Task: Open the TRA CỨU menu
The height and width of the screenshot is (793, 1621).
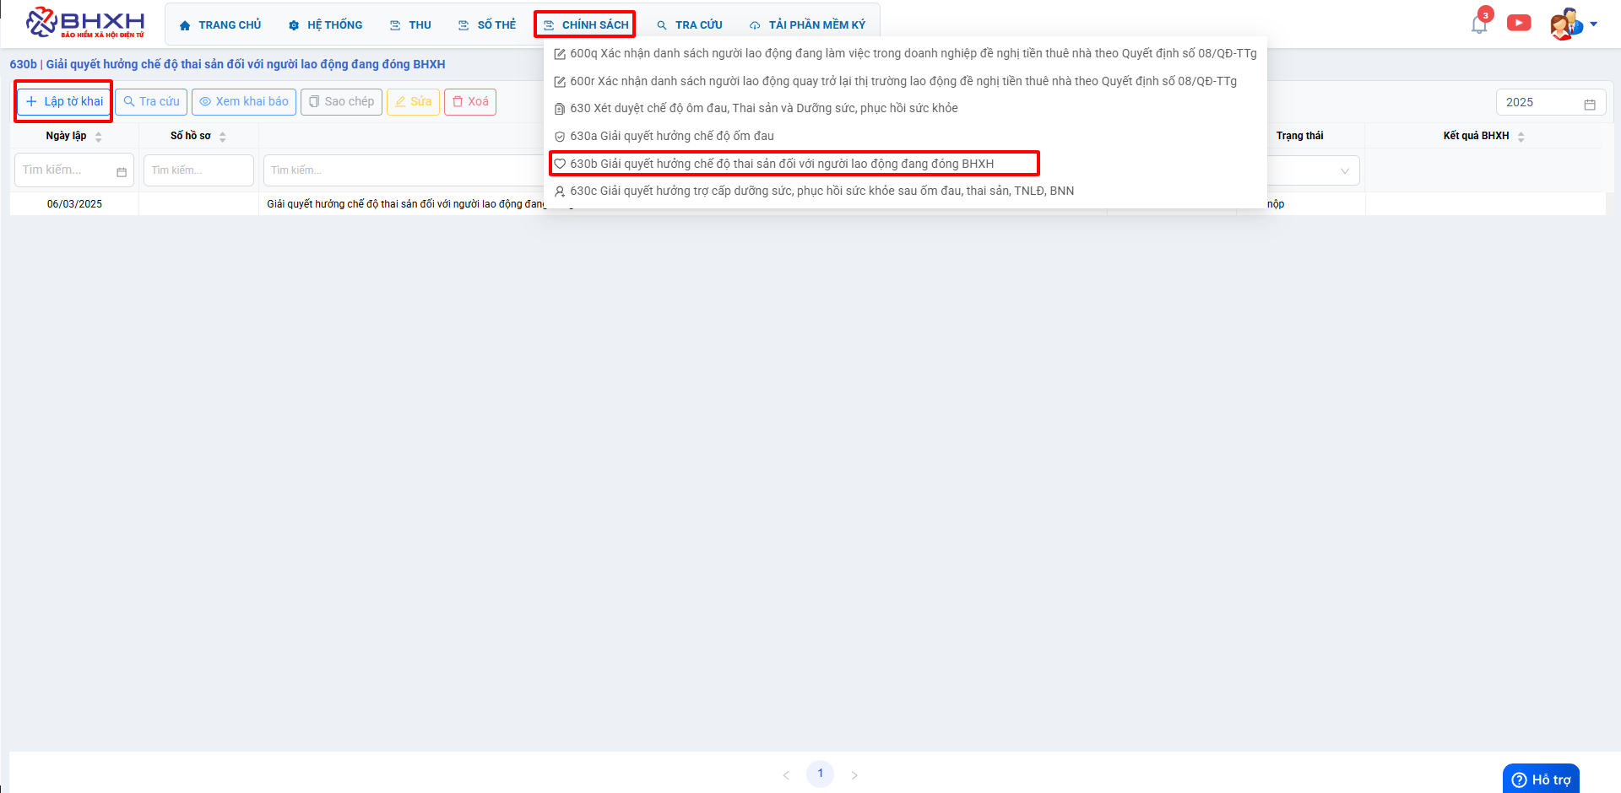Action: click(x=689, y=24)
